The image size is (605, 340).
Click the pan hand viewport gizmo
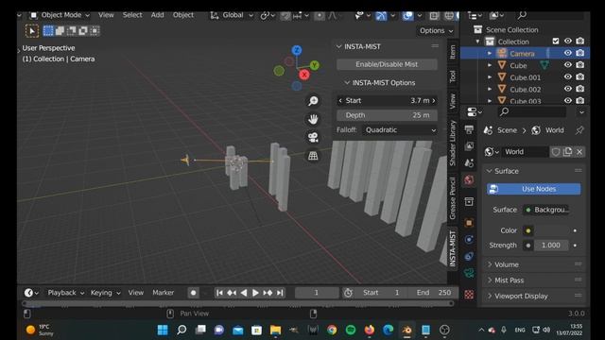(x=313, y=119)
